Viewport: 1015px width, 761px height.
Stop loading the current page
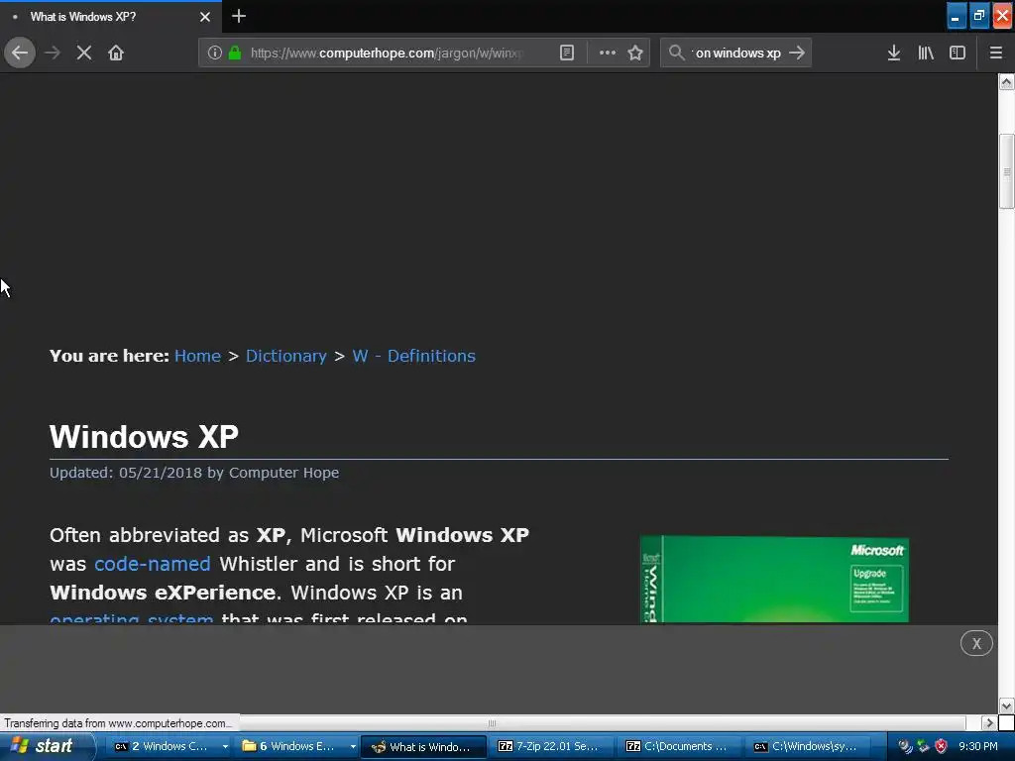84,53
